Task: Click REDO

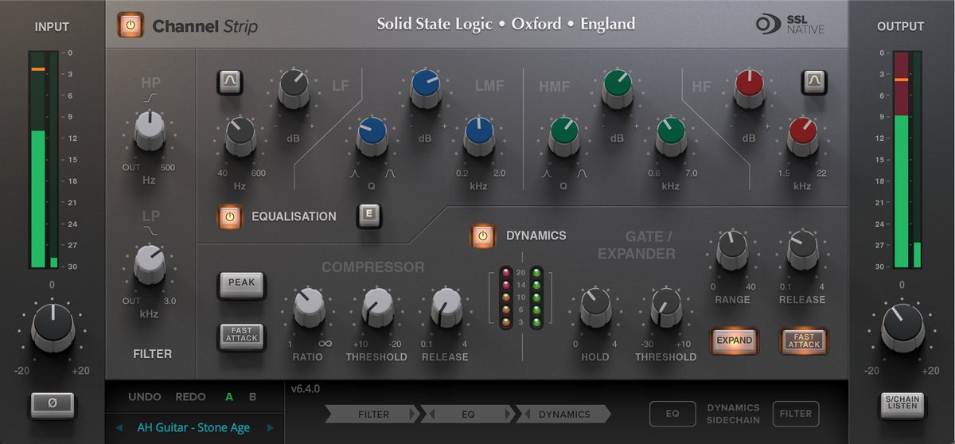Action: click(x=191, y=396)
